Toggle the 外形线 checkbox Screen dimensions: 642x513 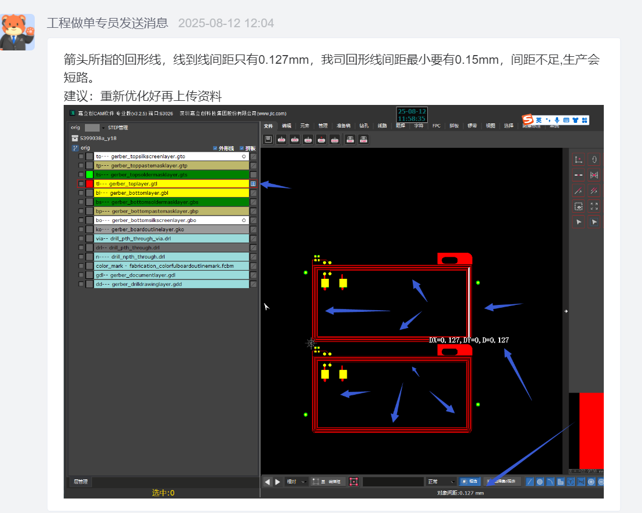216,148
